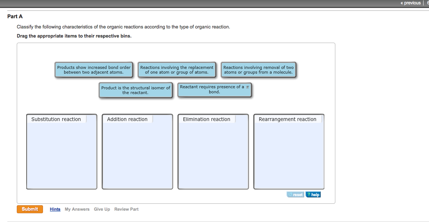Select the Give Up option
Viewport: 429px width, 222px height.
(102, 209)
